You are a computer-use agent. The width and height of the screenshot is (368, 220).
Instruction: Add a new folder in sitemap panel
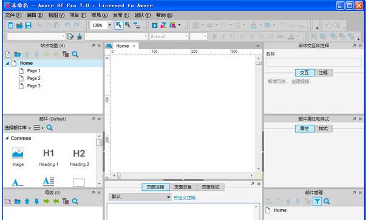point(18,55)
